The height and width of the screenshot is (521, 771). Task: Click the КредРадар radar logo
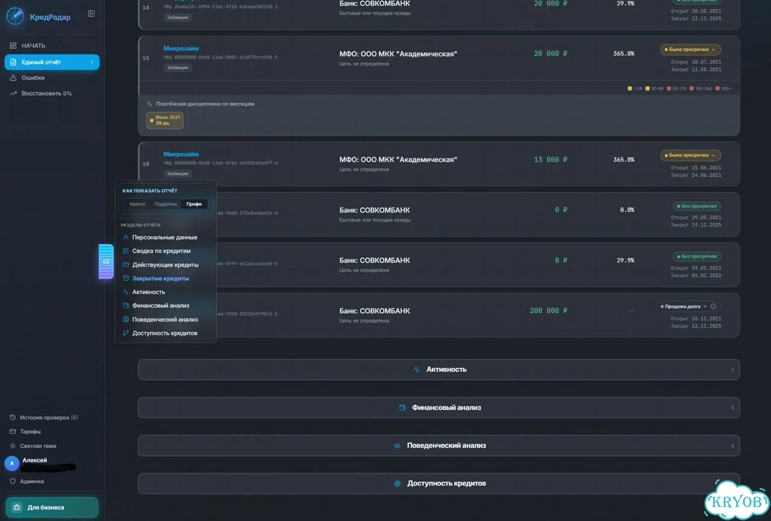point(15,16)
